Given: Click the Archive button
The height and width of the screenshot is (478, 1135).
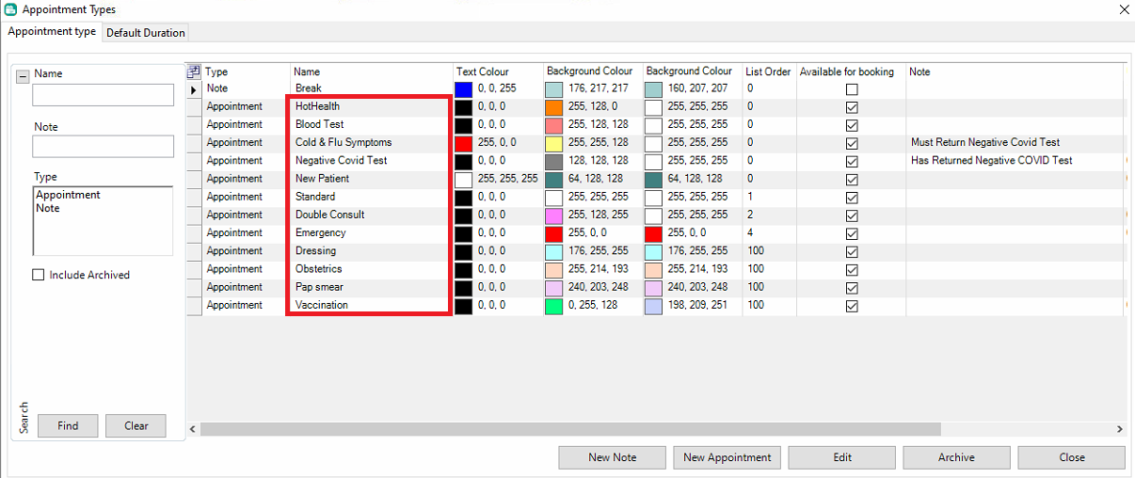Looking at the screenshot, I should coord(956,457).
